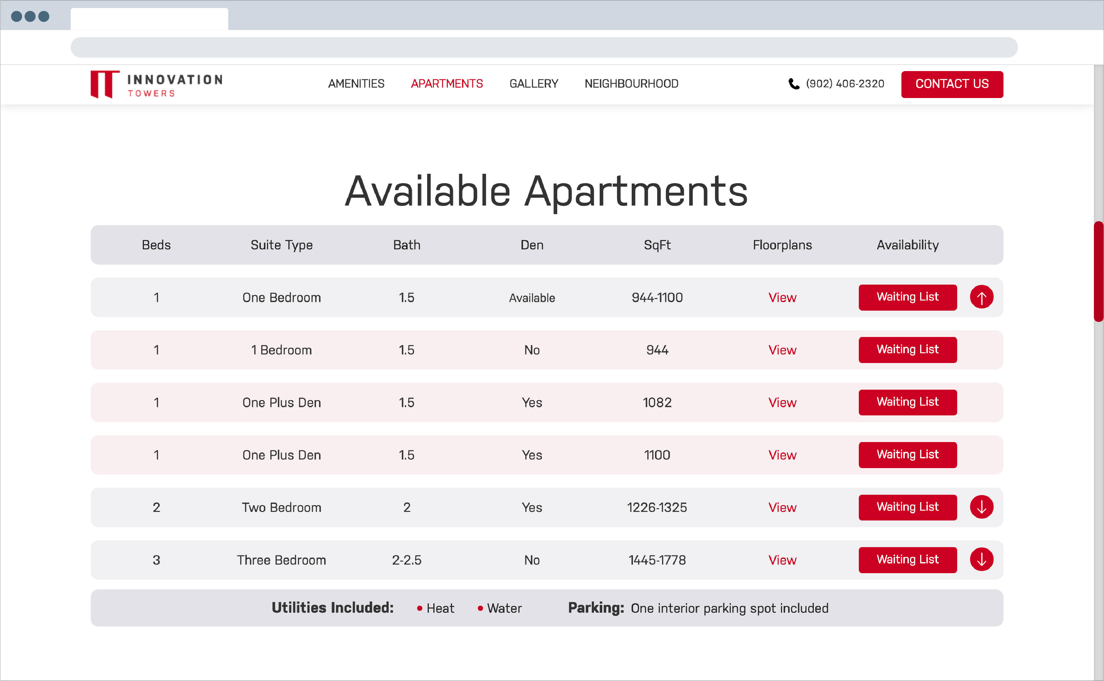
Task: Open the Amenities menu item
Action: click(356, 84)
